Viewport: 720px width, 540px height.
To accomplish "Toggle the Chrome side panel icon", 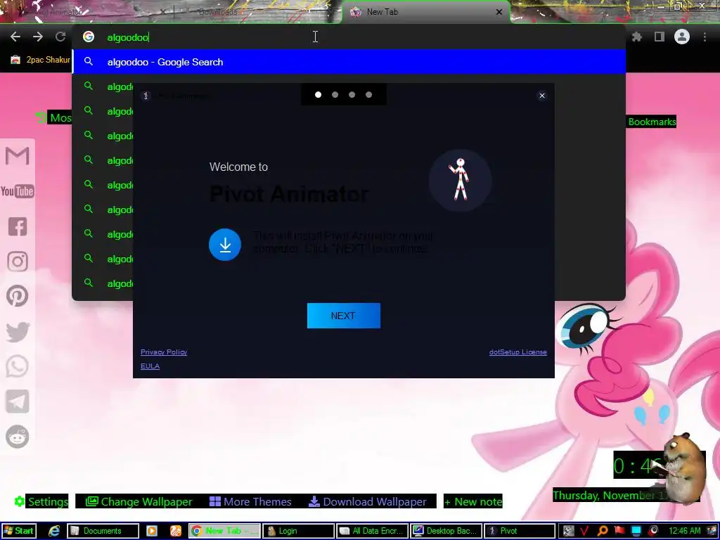I will click(x=660, y=37).
